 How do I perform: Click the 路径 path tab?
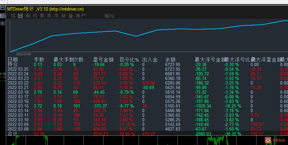pyautogui.click(x=110, y=16)
